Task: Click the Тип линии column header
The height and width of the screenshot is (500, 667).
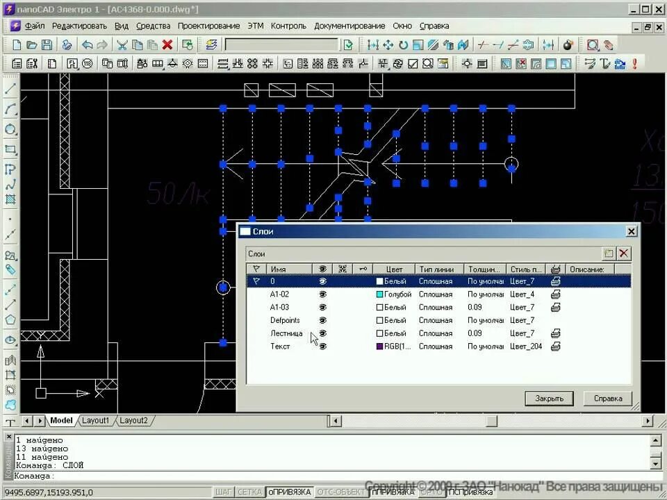Action: [x=439, y=269]
